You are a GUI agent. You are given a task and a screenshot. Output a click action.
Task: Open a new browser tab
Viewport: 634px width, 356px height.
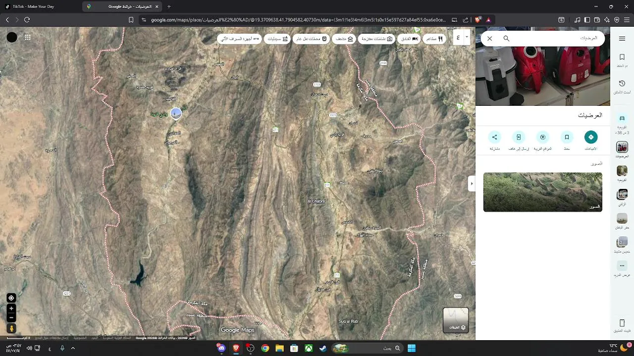(169, 6)
